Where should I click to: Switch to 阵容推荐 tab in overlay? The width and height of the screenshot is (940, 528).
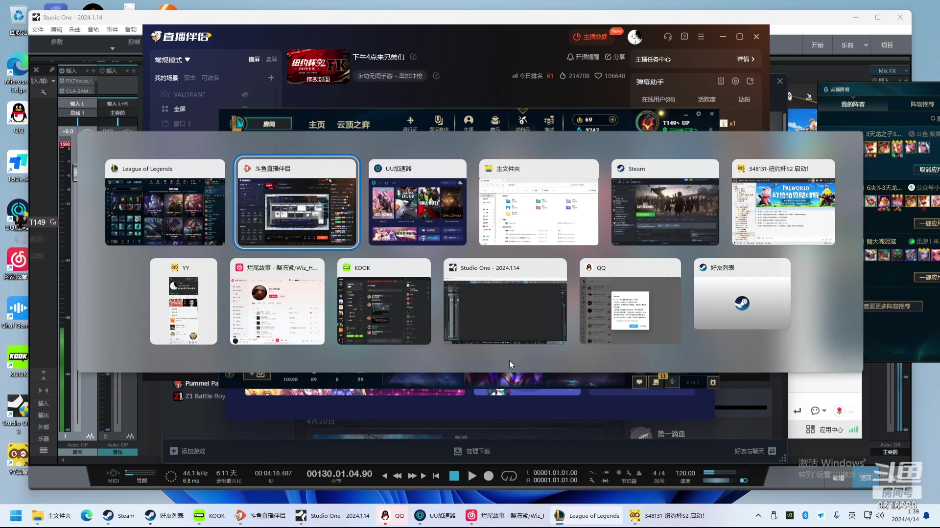922,104
